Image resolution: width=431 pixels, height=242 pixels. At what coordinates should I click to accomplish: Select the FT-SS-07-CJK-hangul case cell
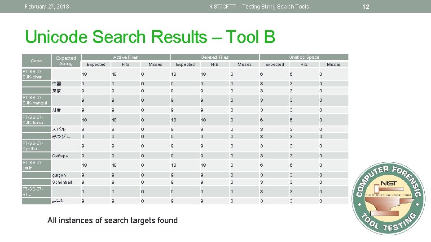[x=36, y=100]
